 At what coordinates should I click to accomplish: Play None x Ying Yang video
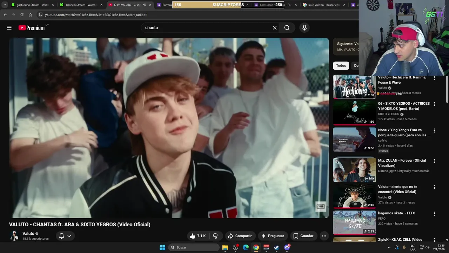354,140
